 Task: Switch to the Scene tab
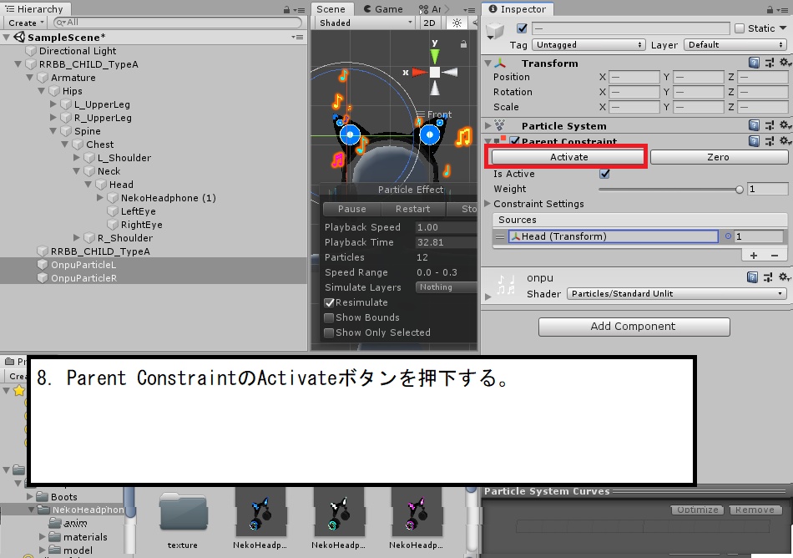pos(331,9)
